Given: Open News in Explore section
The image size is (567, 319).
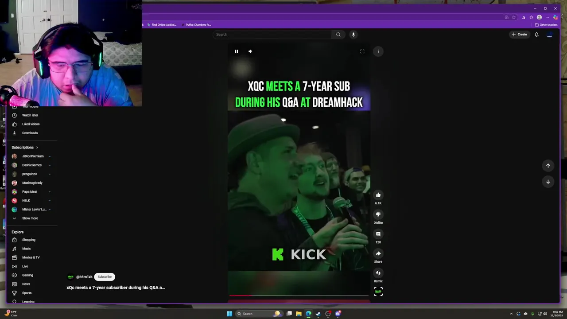Looking at the screenshot, I should click(x=26, y=284).
